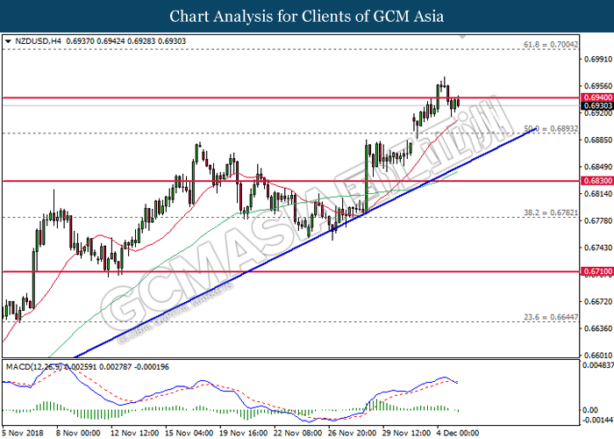
Task: Click the triangle arrow beside NZDUSD,H4
Action: click(x=8, y=41)
